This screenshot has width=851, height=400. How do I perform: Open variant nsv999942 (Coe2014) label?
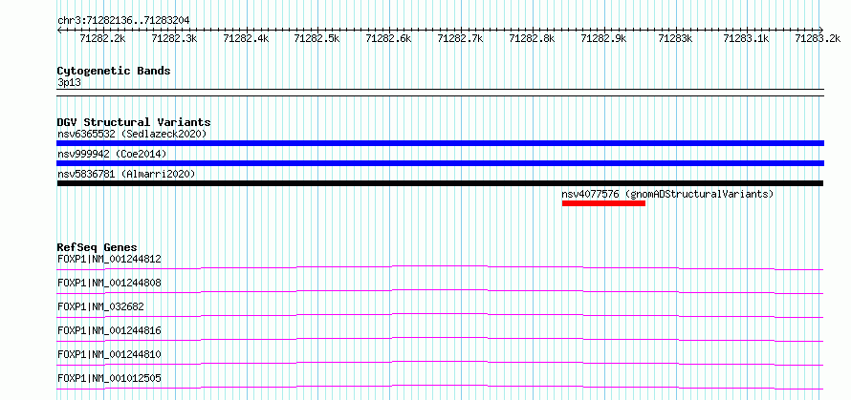click(112, 154)
